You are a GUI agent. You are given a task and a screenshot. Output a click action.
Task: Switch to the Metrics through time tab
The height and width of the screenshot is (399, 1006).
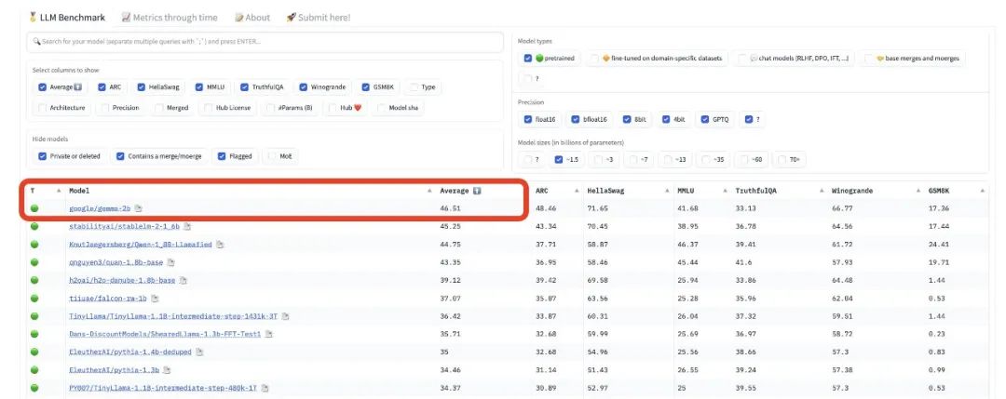(x=170, y=17)
